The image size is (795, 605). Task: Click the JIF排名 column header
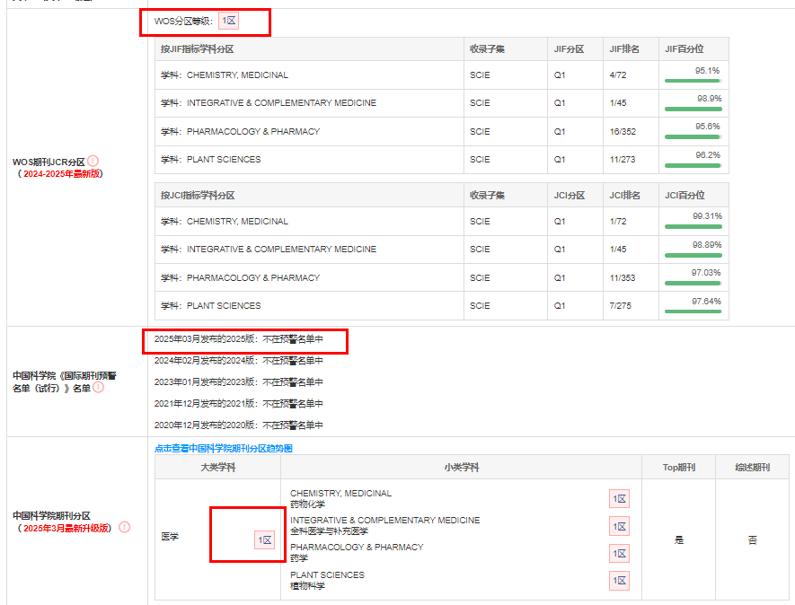[624, 49]
